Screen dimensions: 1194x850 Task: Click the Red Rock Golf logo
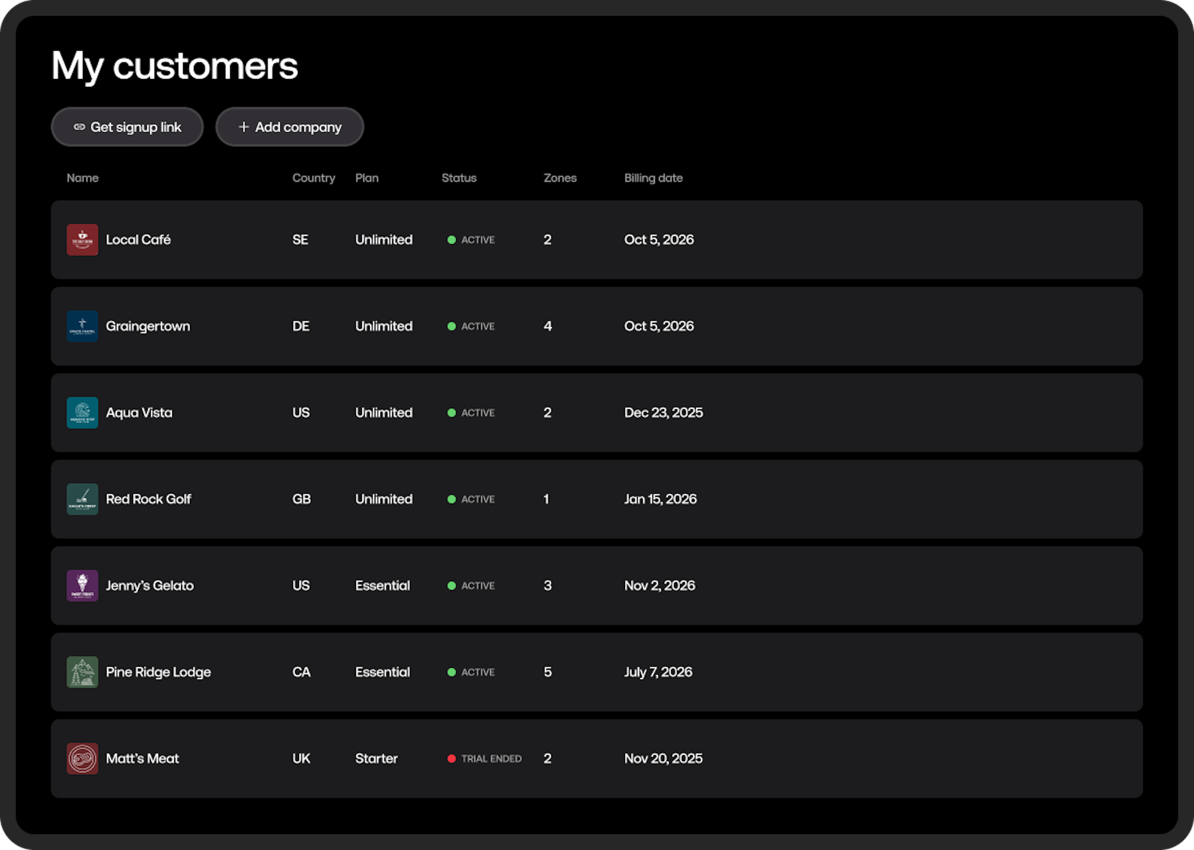pyautogui.click(x=82, y=499)
